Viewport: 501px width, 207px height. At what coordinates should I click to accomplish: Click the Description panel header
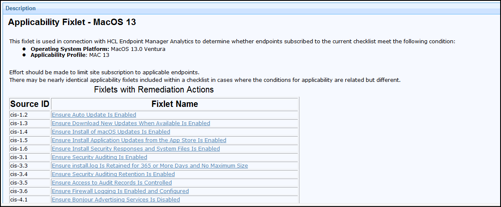[250, 8]
